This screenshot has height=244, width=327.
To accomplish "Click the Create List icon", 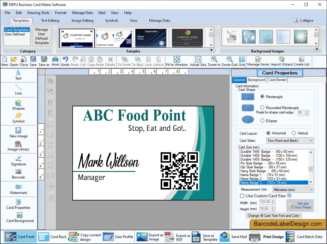I will click(x=301, y=62).
